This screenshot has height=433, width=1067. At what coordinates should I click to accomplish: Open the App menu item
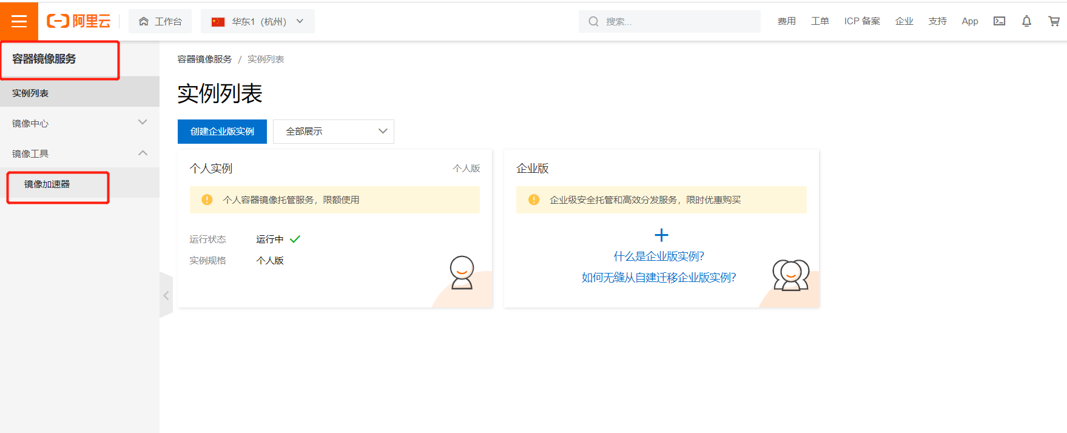tap(970, 21)
